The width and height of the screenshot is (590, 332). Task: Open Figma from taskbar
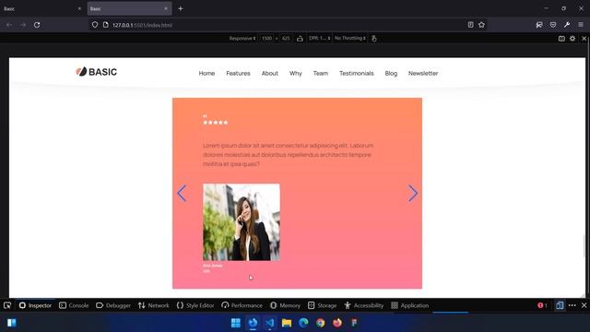[x=354, y=323]
